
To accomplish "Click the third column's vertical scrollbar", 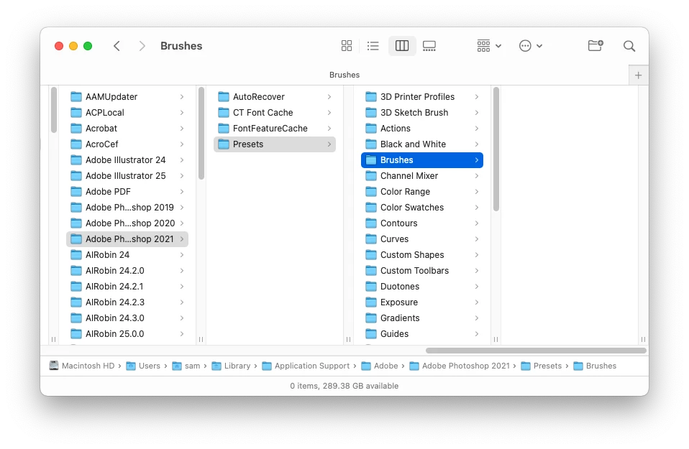I will click(x=496, y=149).
